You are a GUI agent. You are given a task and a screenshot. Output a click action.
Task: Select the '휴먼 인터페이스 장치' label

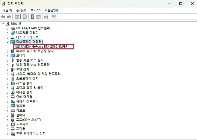(x=31, y=133)
